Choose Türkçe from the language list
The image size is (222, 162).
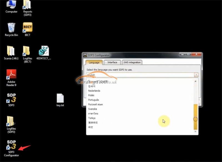click(92, 118)
